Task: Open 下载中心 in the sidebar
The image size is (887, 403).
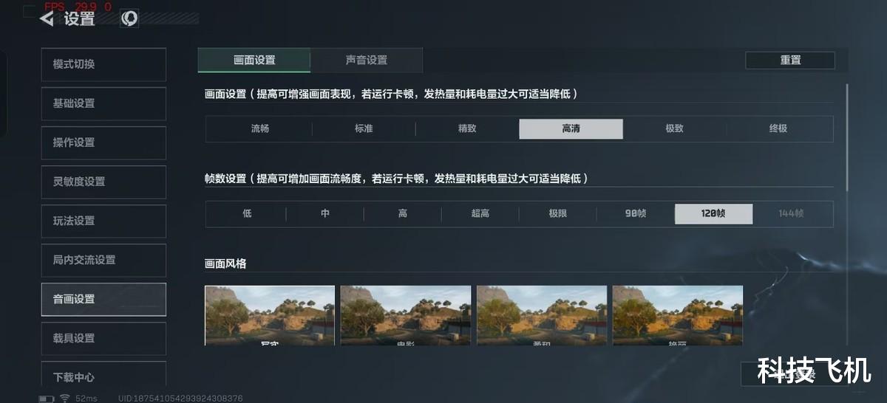Action: 103,377
